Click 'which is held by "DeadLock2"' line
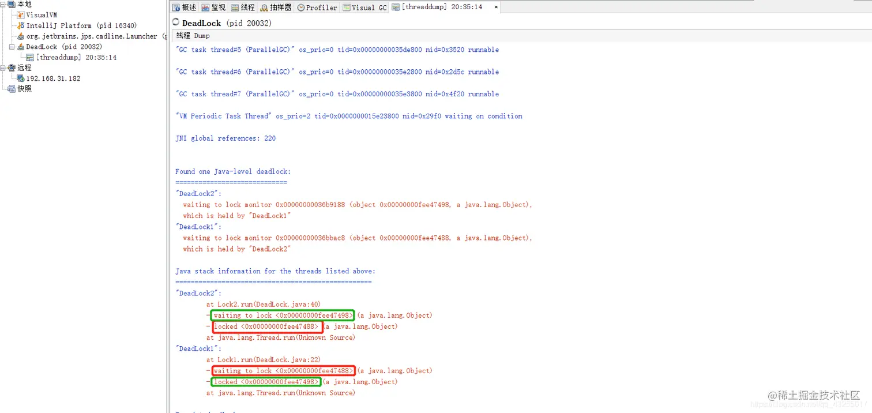Image resolution: width=872 pixels, height=413 pixels. (x=237, y=249)
